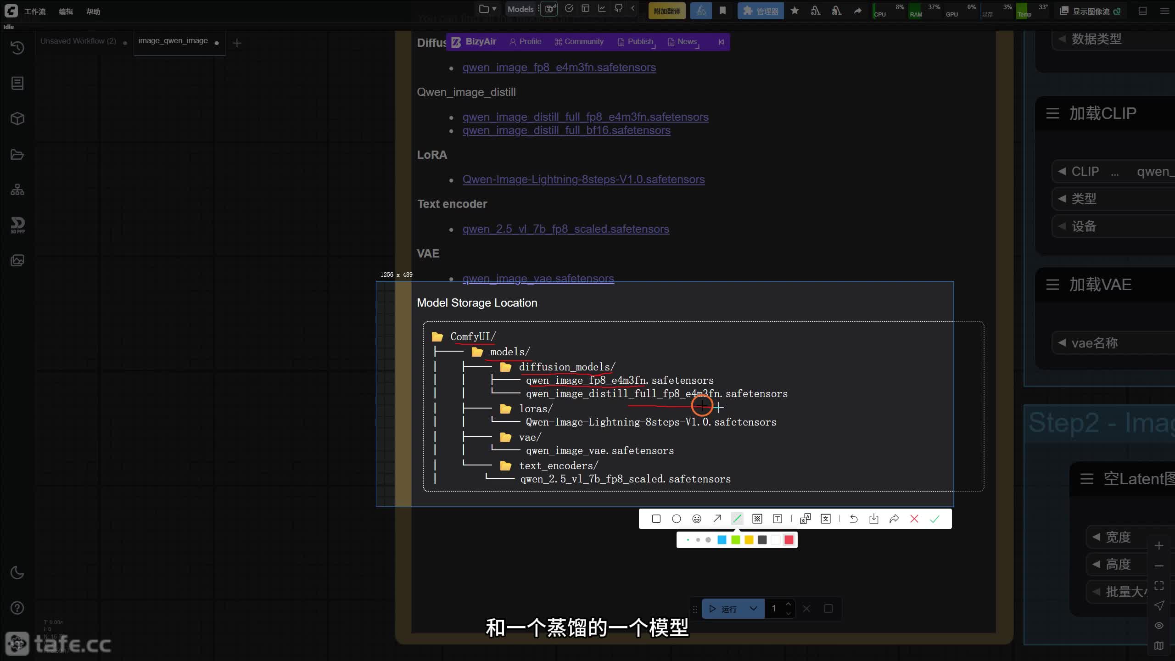Switch to Unsaved Workflow (2) tab
Image resolution: width=1175 pixels, height=661 pixels.
pyautogui.click(x=78, y=41)
